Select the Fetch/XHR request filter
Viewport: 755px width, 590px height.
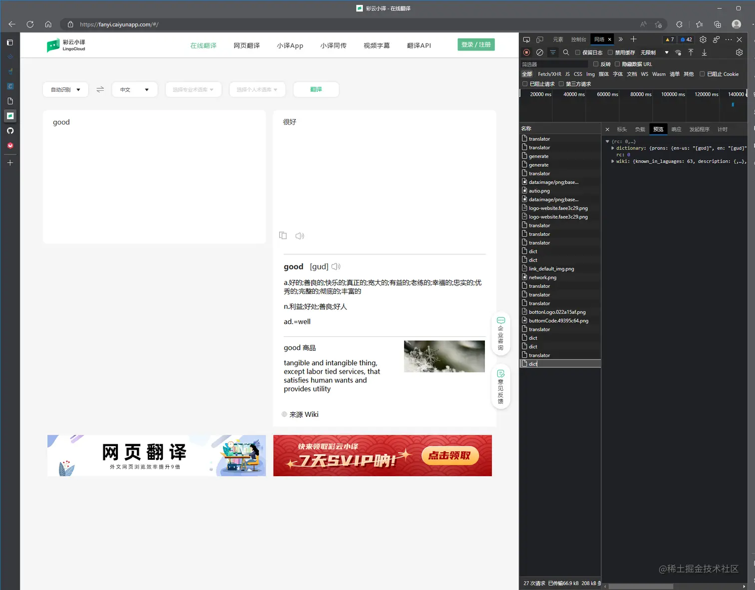[549, 74]
